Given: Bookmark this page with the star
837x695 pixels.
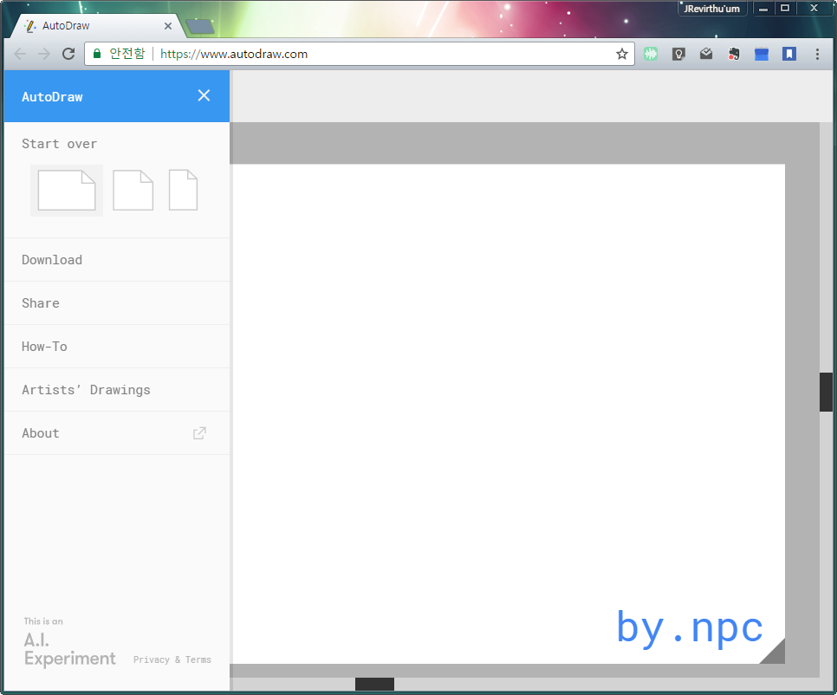Looking at the screenshot, I should [622, 54].
